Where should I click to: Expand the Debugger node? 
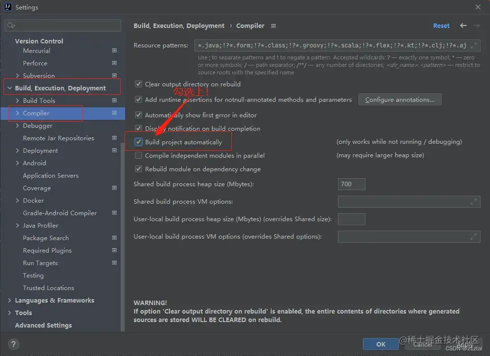(17, 125)
